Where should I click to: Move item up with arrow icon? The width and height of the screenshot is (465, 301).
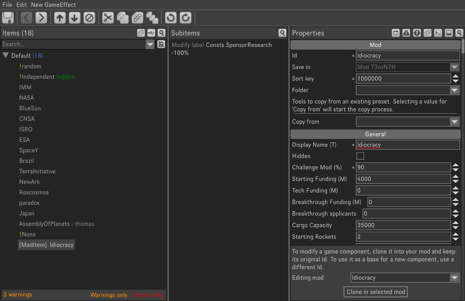pos(60,18)
